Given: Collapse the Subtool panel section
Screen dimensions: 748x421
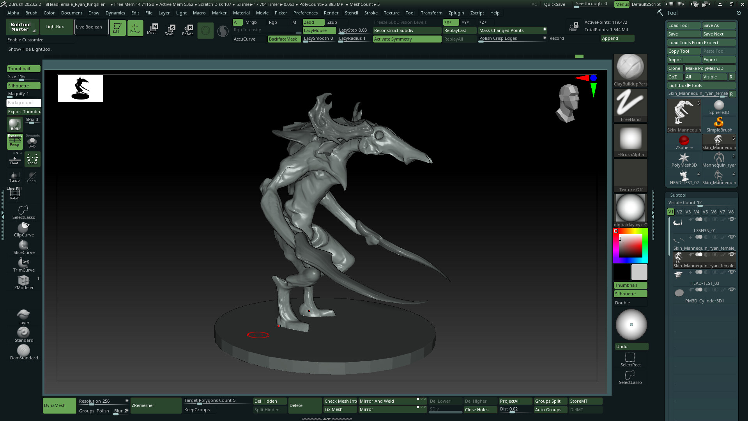Looking at the screenshot, I should [678, 195].
